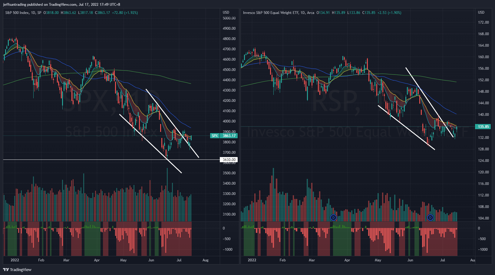Click the Jul label on RSP time axis
This screenshot has height=275, width=495.
click(443, 260)
